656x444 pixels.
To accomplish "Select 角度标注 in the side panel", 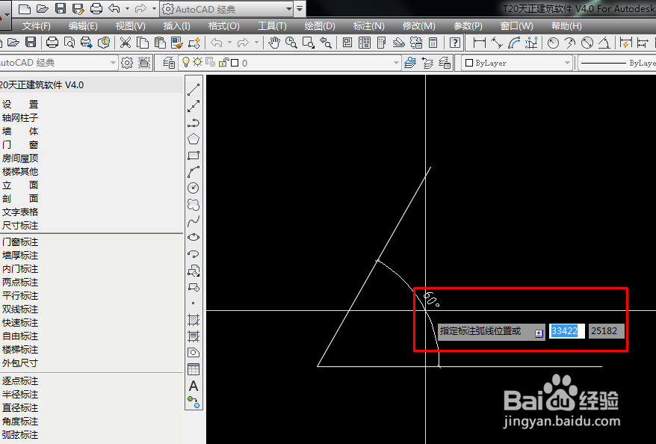I will tap(20, 422).
